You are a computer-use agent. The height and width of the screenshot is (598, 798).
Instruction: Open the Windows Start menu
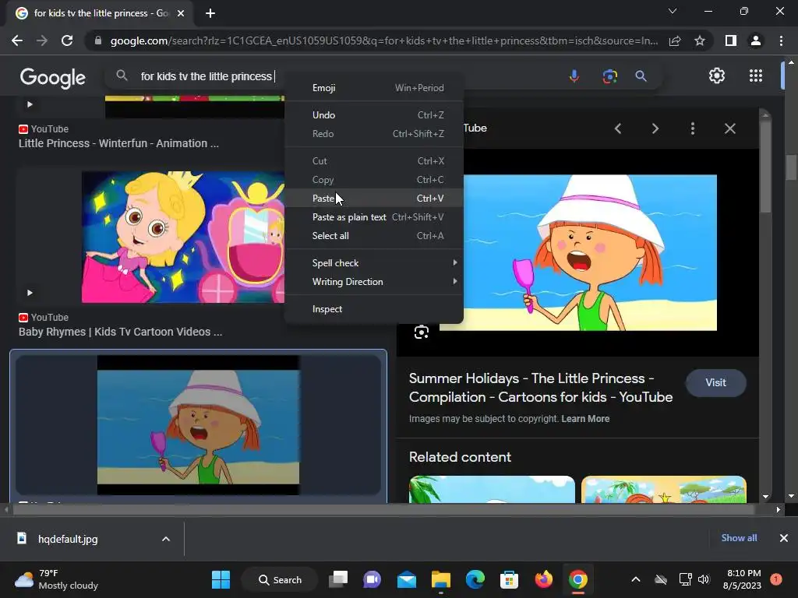[x=221, y=579]
